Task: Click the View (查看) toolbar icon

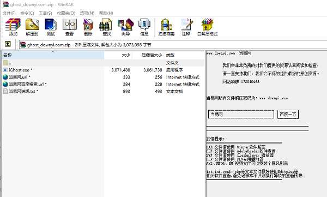Action: click(69, 25)
